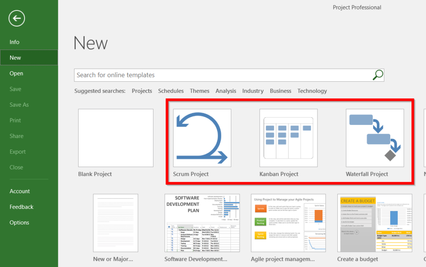Screen dimensions: 426x267
Task: Open the Waterfall Project template
Action: click(375, 138)
